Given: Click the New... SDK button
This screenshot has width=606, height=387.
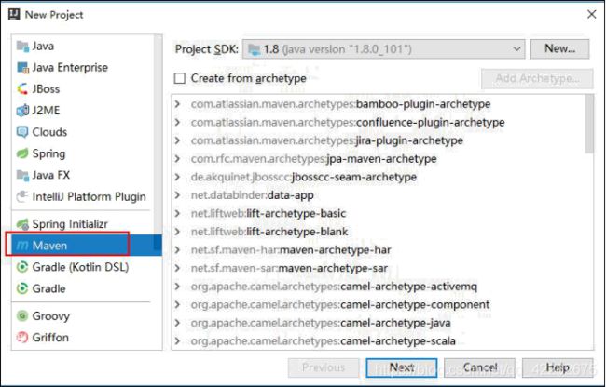Looking at the screenshot, I should pos(560,49).
